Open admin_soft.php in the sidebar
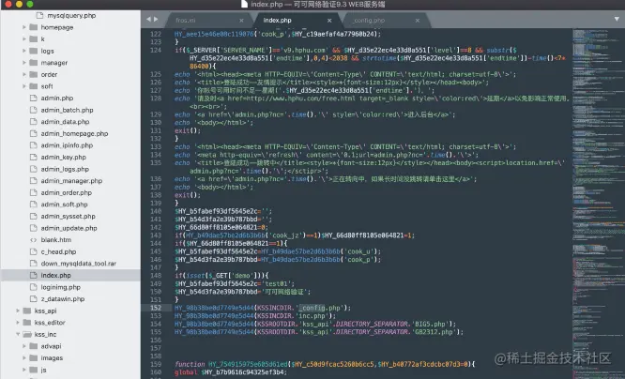The height and width of the screenshot is (379, 625). tap(64, 205)
